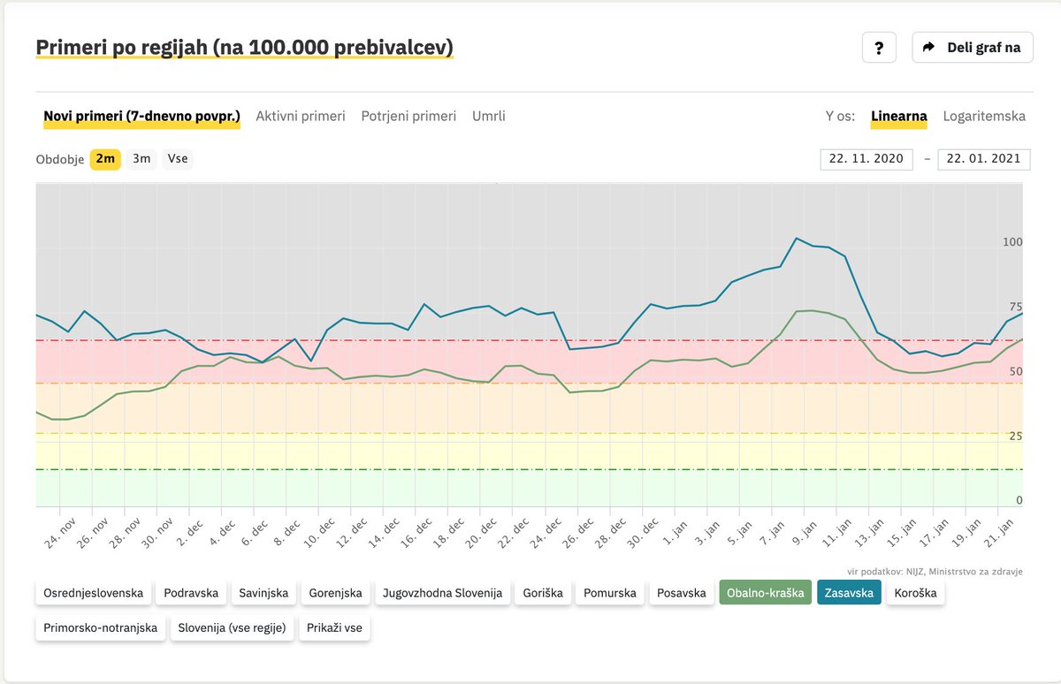The height and width of the screenshot is (684, 1061).
Task: Deselect the green Obalno-kraška region
Action: click(765, 593)
